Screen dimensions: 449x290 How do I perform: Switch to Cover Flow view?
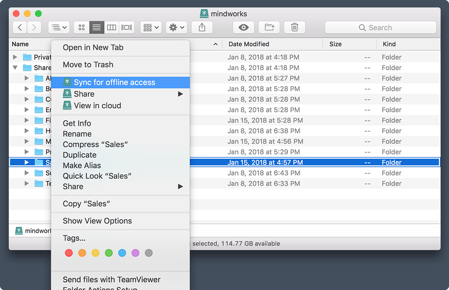(x=127, y=28)
